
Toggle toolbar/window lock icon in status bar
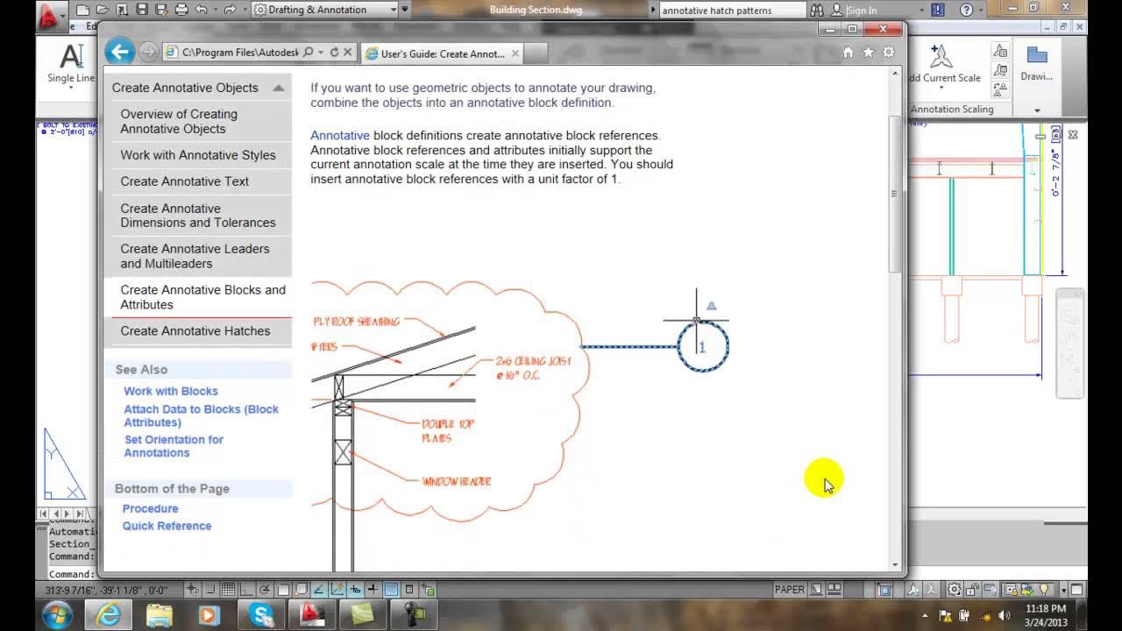point(974,590)
